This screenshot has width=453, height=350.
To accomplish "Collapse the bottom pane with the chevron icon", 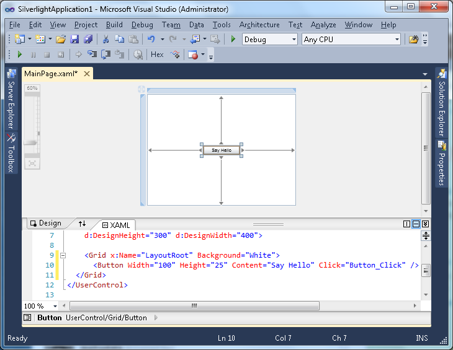I will pos(426,224).
